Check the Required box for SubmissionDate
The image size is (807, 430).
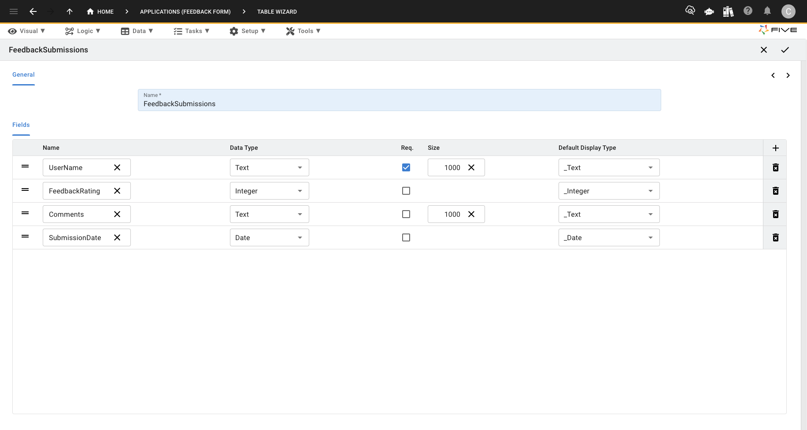[406, 237]
